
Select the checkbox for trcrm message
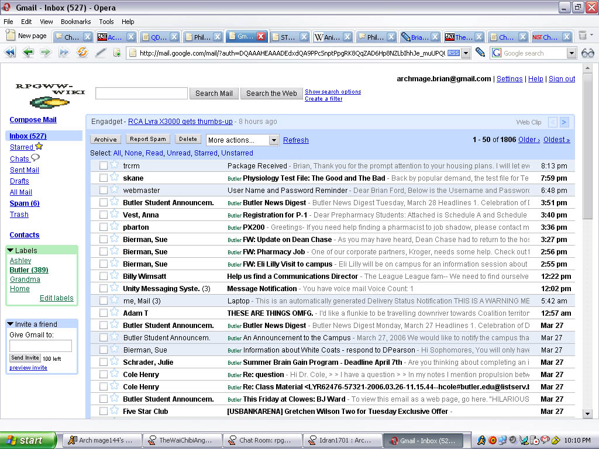coord(103,165)
